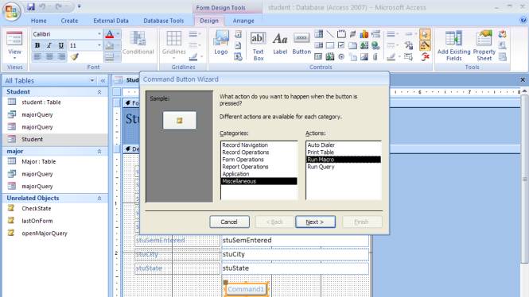Save using the Quick Access floppy icon
Image resolution: width=529 pixels, height=297 pixels.
pyautogui.click(x=31, y=6)
